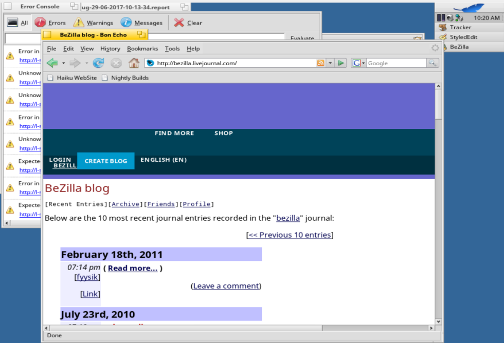Screen dimensions: 504x343
Task: Open the Tools menu
Action: tap(172, 49)
